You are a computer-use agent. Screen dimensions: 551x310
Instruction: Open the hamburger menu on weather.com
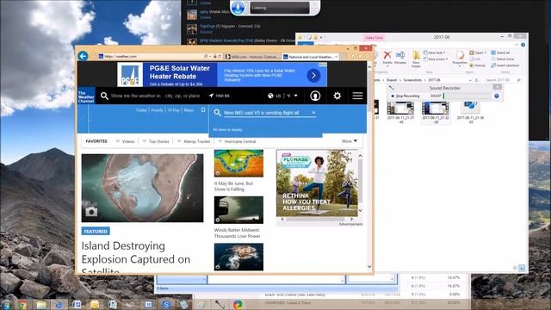tap(357, 96)
